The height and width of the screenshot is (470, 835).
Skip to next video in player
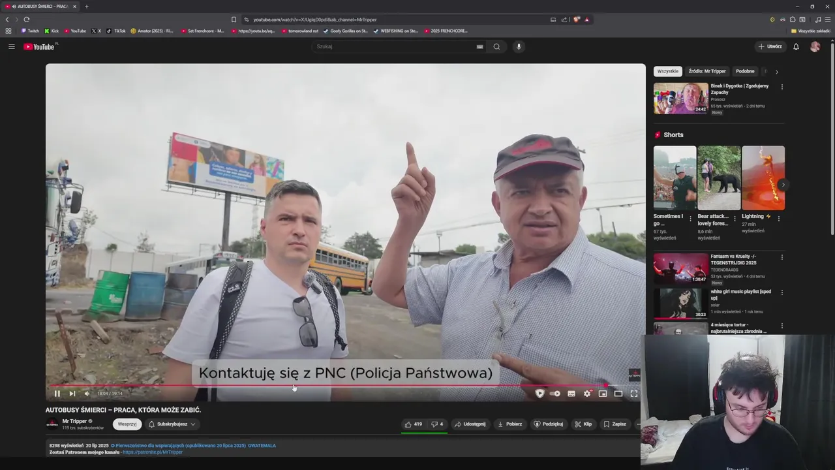[72, 394]
